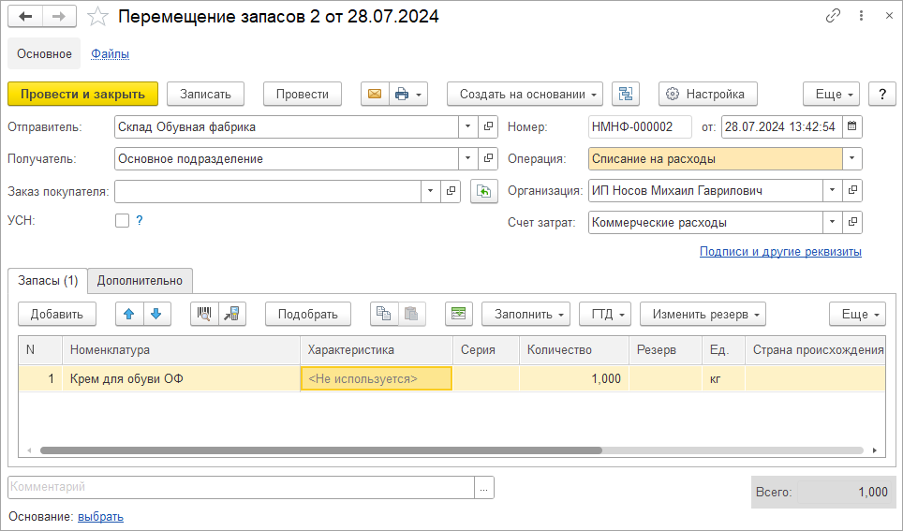Open Подписи и другие реквизиты link
This screenshot has height=531, width=903.
[780, 251]
